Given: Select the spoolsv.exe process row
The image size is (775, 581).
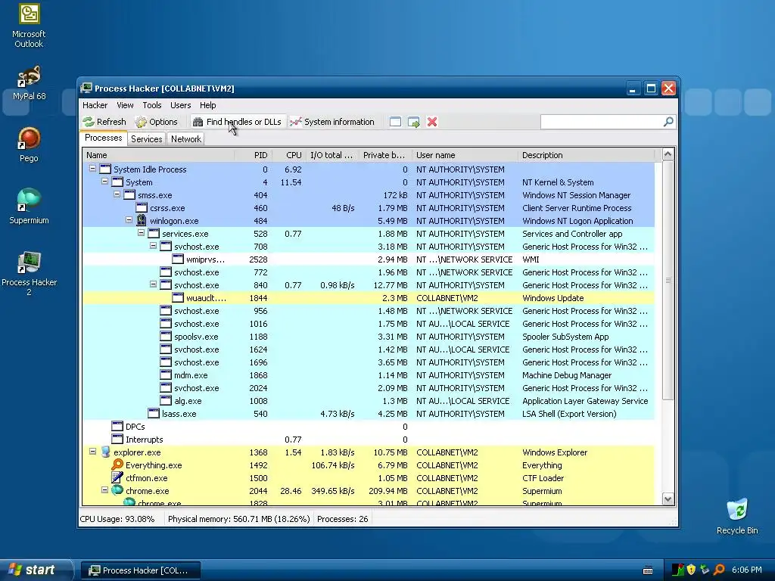Looking at the screenshot, I should click(x=369, y=337).
